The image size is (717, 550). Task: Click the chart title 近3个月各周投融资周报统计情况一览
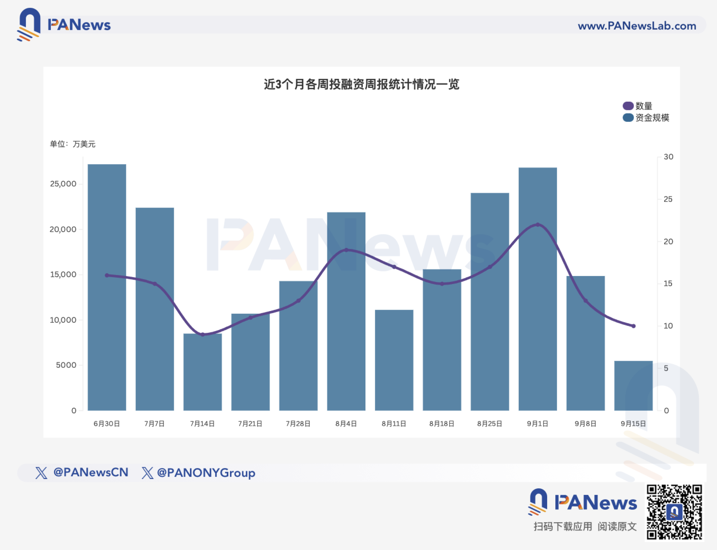(x=361, y=84)
